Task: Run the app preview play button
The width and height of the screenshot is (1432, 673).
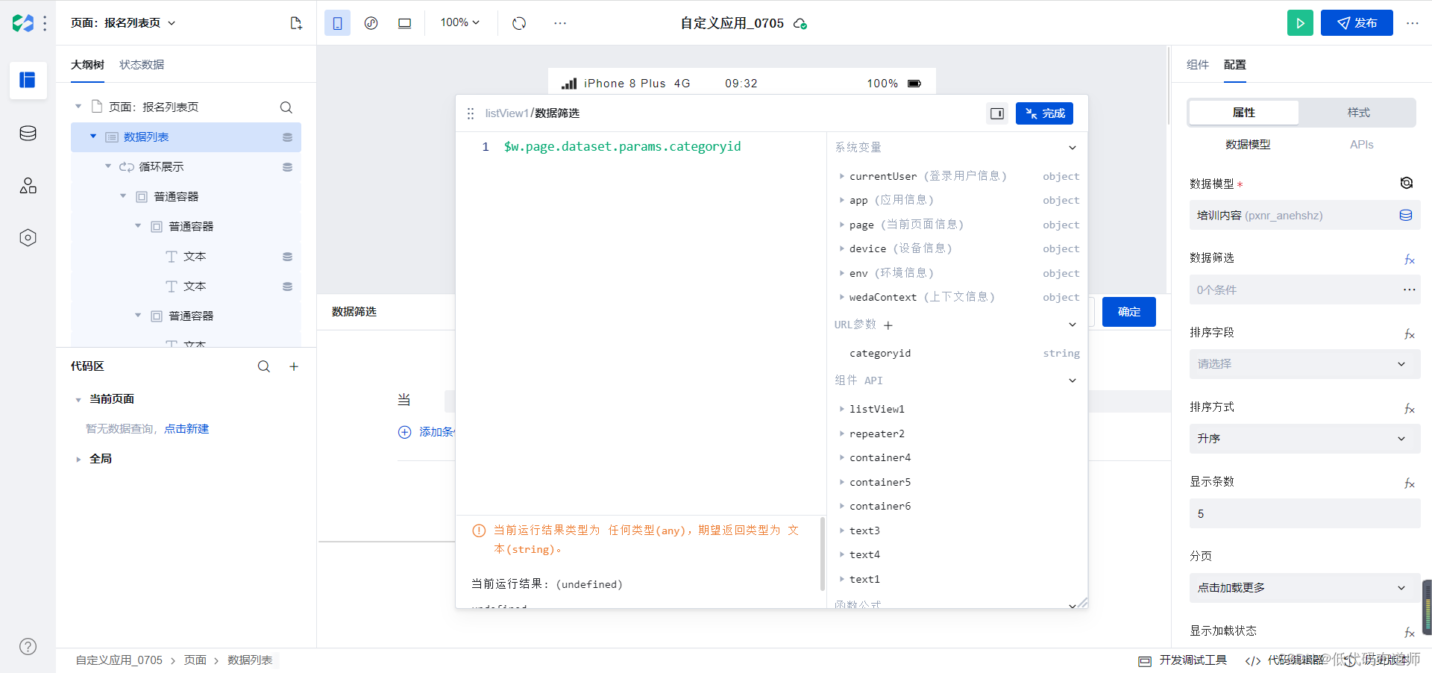Action: [1300, 23]
